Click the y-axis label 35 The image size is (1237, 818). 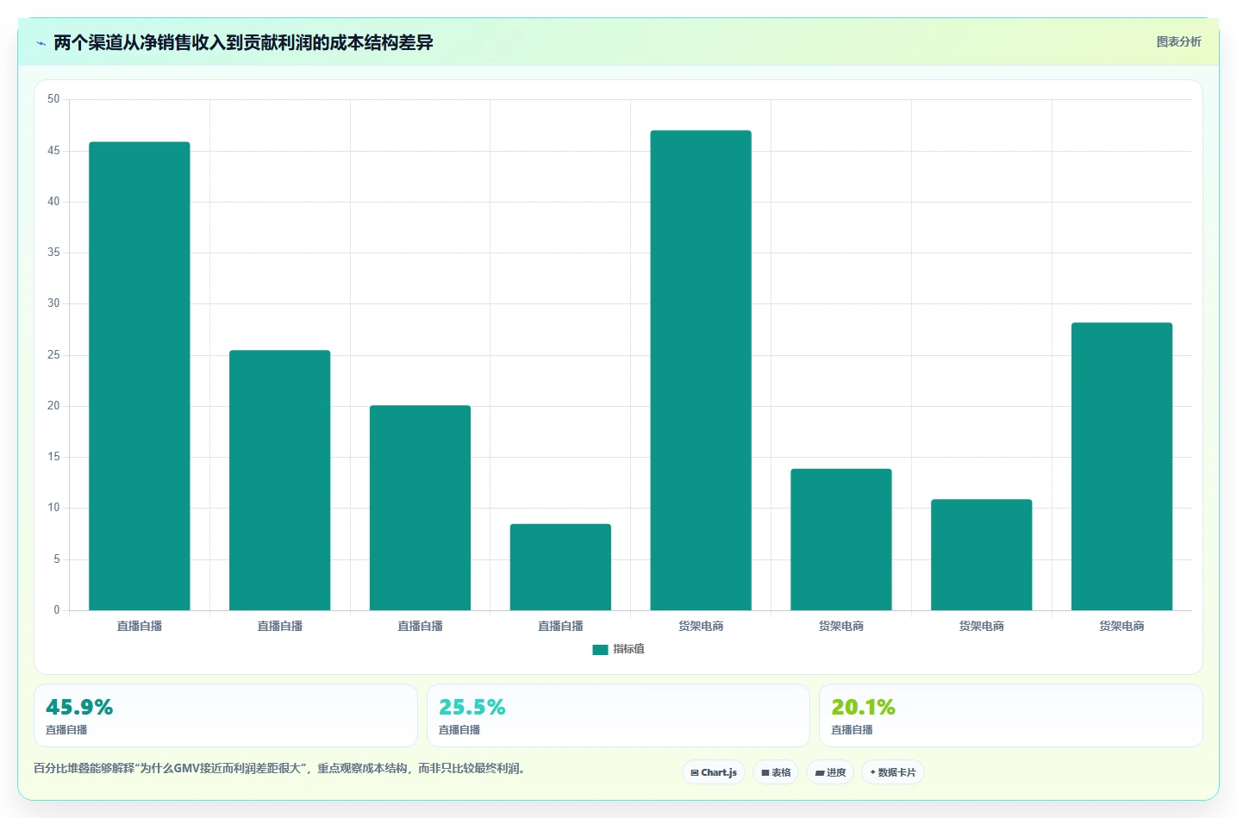click(53, 253)
